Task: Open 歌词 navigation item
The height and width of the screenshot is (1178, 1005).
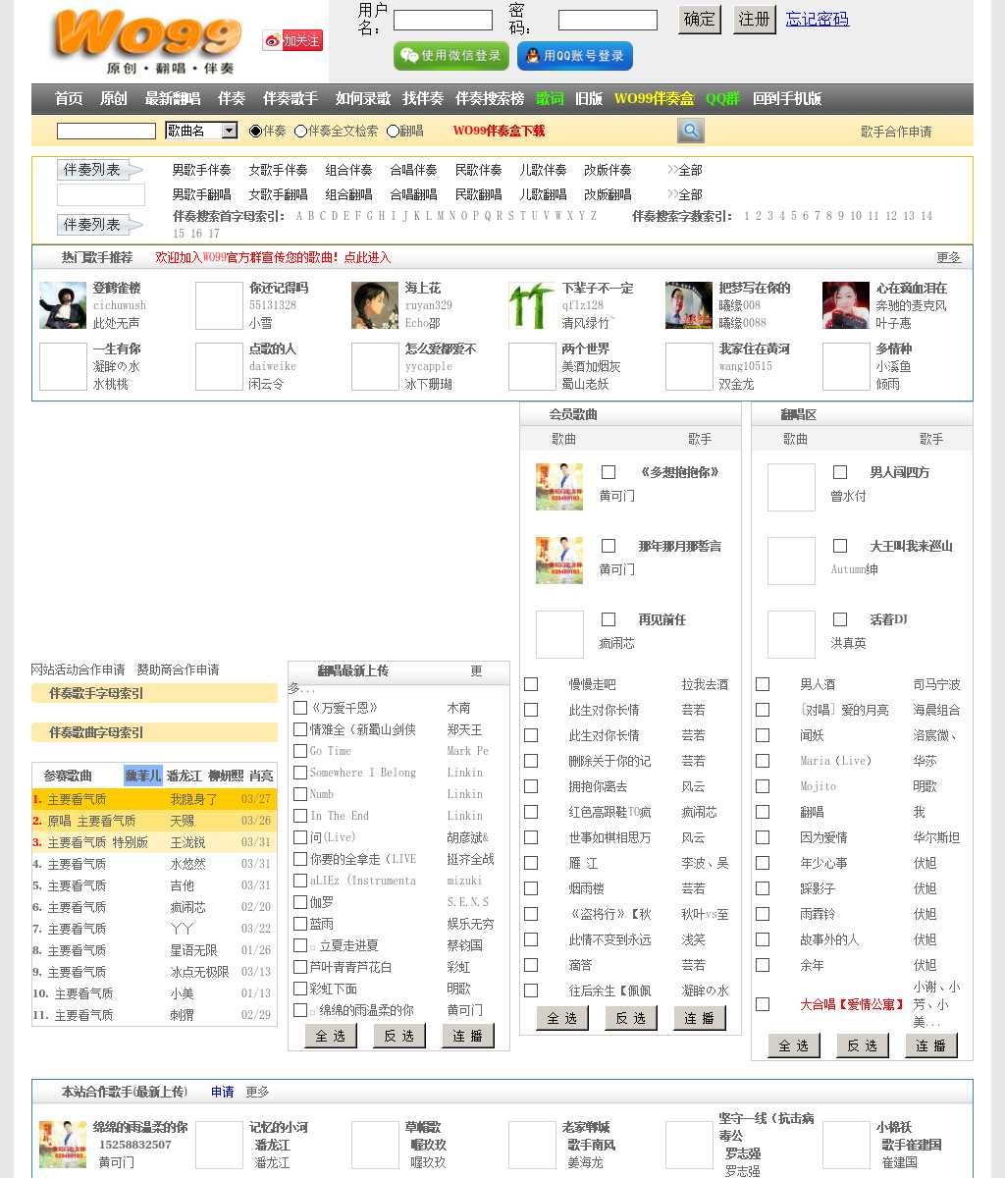Action: (x=551, y=98)
